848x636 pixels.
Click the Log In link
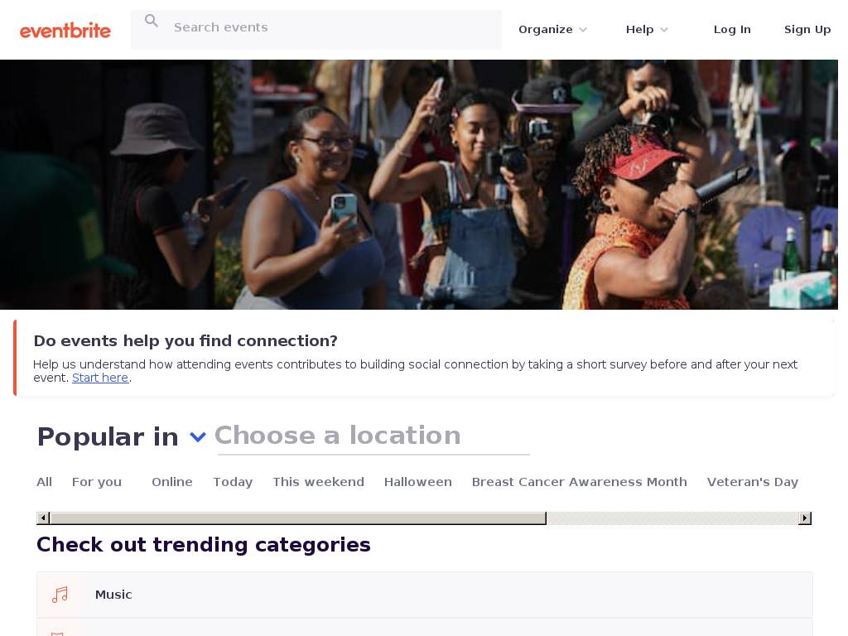point(732,30)
